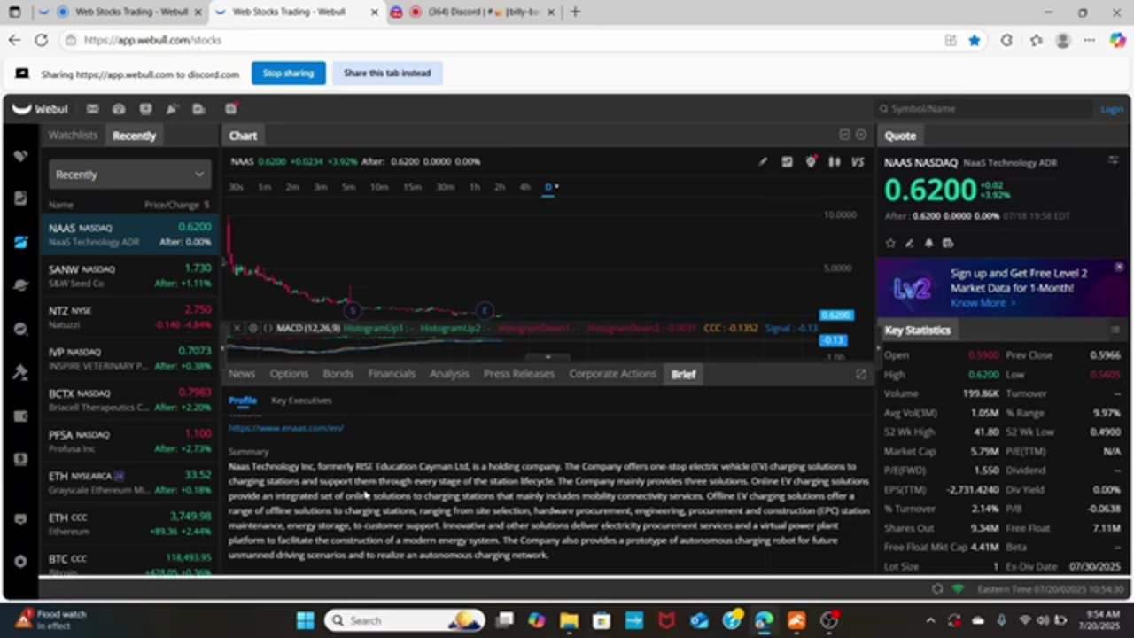Open the messages envelope icon in Webull toolbar
The image size is (1134, 638).
pyautogui.click(x=92, y=109)
